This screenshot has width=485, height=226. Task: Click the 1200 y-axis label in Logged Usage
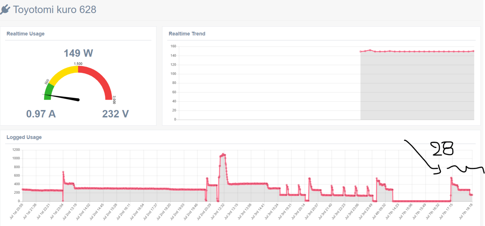[16, 150]
